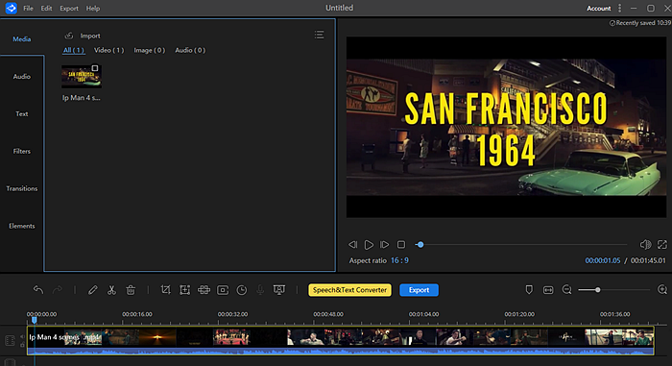Screen dimensions: 672x366
Task: Click the app logo icon
Action: (x=12, y=8)
